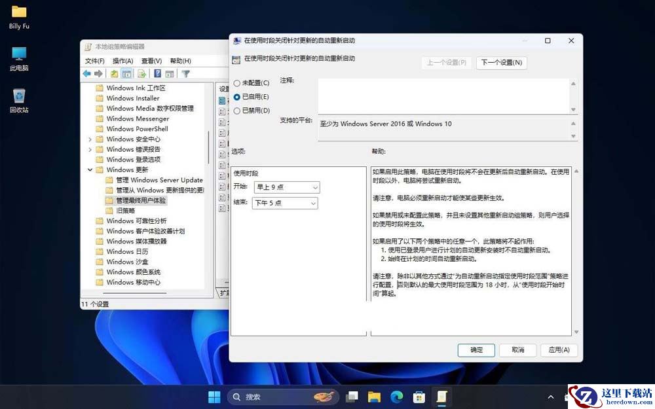
Task: Open the 结束 end-time dropdown
Action: (285, 204)
